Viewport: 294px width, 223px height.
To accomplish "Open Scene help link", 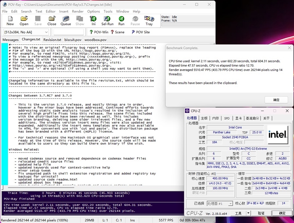I will coord(118,32).
